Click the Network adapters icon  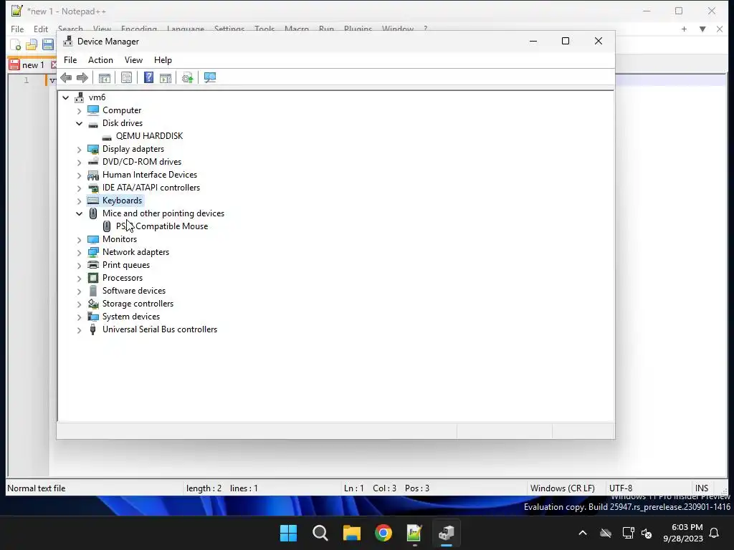pyautogui.click(x=93, y=252)
